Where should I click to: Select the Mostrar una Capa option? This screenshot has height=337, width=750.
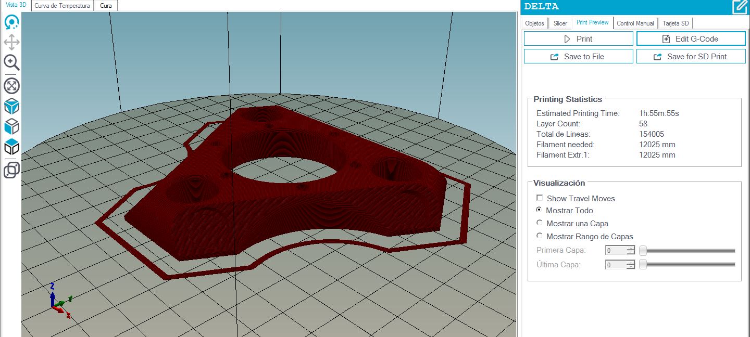click(x=540, y=223)
